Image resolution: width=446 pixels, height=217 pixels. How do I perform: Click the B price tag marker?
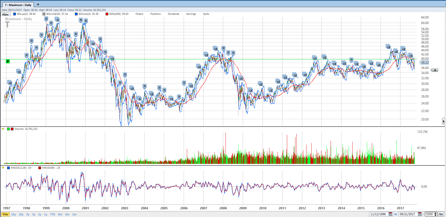point(435,70)
